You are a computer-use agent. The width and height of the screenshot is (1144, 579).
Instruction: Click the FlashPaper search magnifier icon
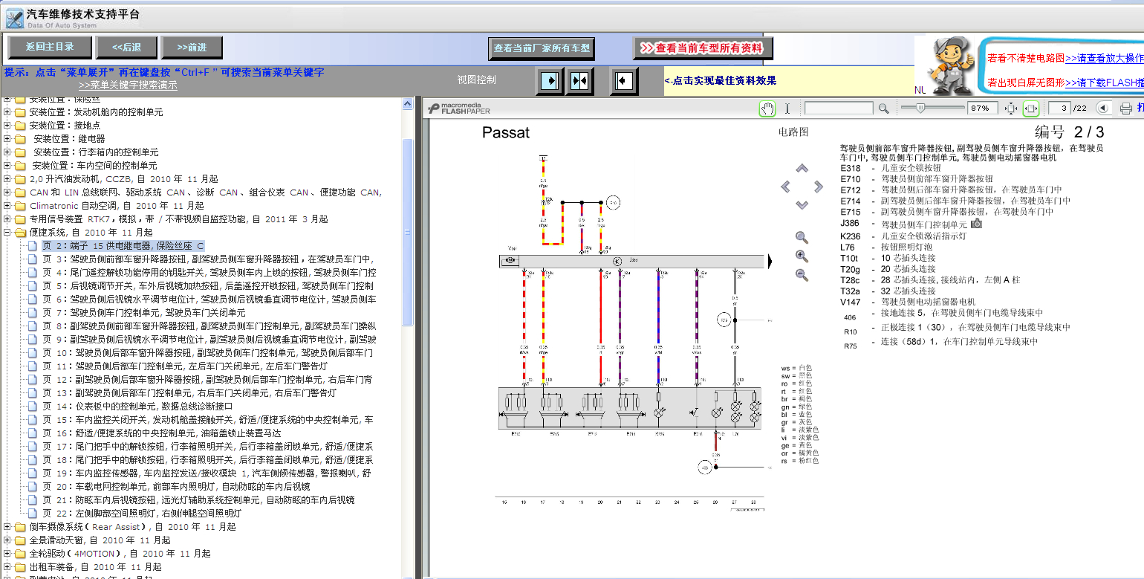pos(883,109)
